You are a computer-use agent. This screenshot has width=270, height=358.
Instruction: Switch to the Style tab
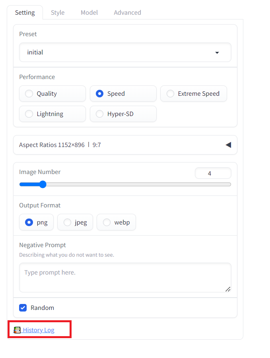pos(58,13)
